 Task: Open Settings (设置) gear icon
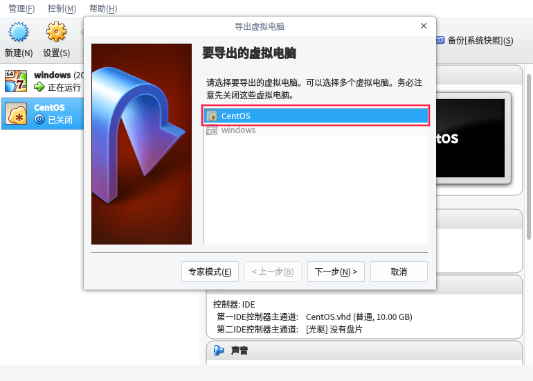click(x=57, y=32)
